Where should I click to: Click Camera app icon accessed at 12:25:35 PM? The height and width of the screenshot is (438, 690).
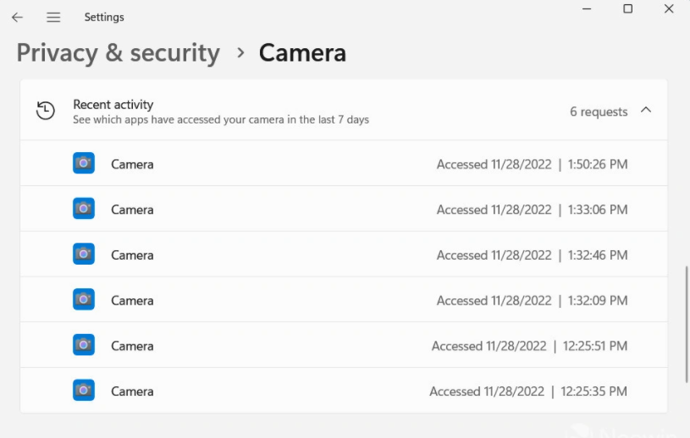tap(84, 390)
